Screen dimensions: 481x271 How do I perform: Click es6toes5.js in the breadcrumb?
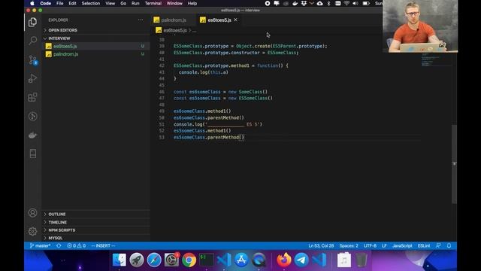point(175,30)
